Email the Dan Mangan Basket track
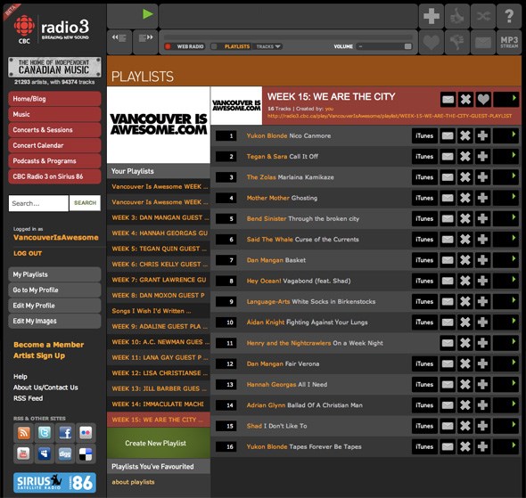This screenshot has height=498, width=526. pos(448,260)
